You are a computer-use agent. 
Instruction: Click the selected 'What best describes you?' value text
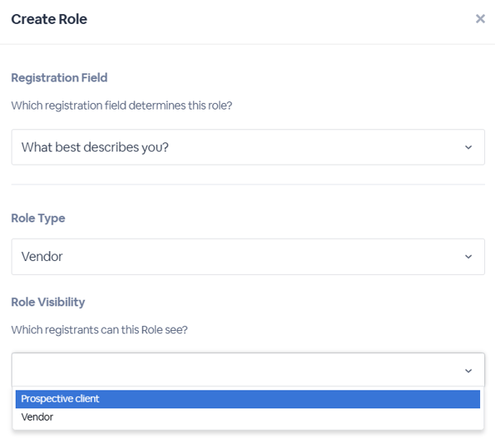pyautogui.click(x=95, y=147)
